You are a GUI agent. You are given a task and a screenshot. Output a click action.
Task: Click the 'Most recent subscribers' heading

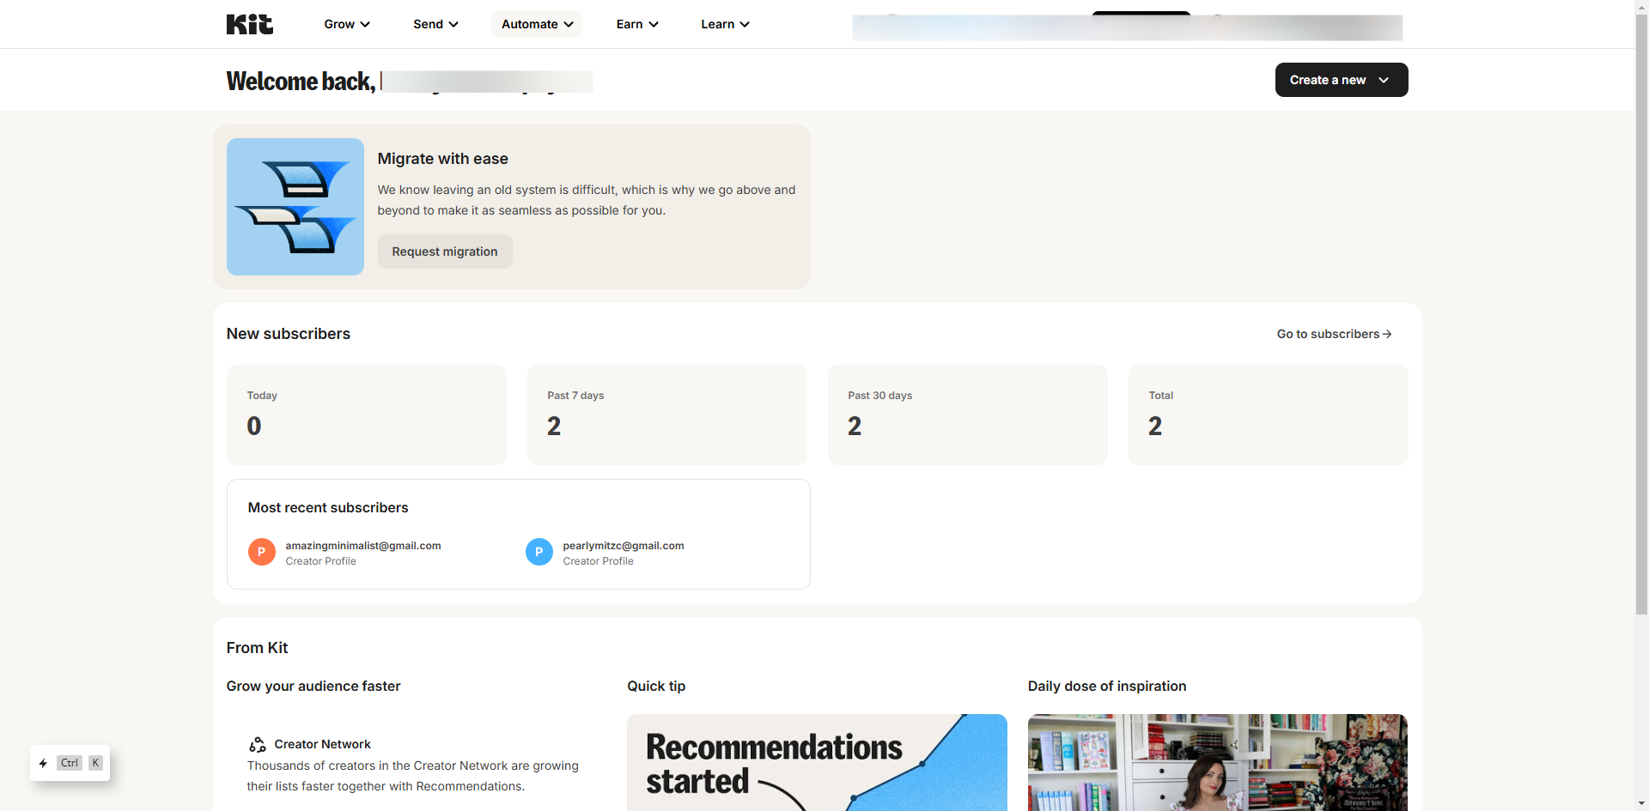[x=328, y=508]
